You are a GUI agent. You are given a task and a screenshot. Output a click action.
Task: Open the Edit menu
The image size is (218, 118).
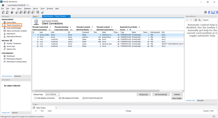pos(7,8)
